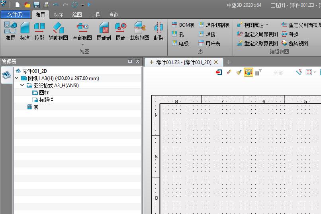
Task: Collapse the 图纸格式 A3_H(ANSI) node
Action: coord(22,85)
